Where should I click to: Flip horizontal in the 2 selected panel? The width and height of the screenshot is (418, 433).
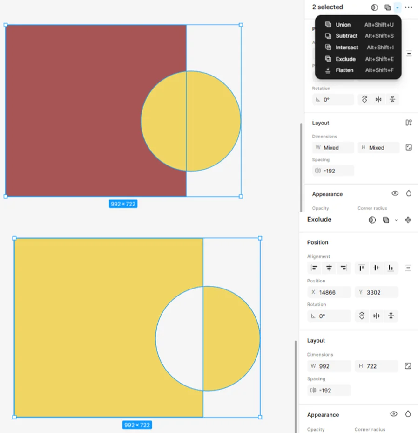click(378, 99)
